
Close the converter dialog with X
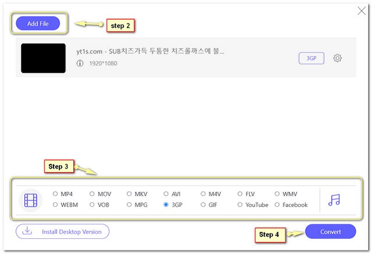tap(362, 10)
